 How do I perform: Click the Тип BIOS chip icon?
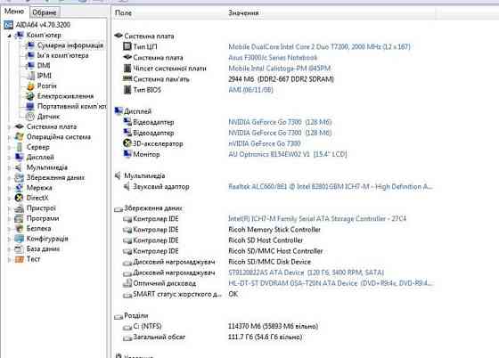click(127, 90)
